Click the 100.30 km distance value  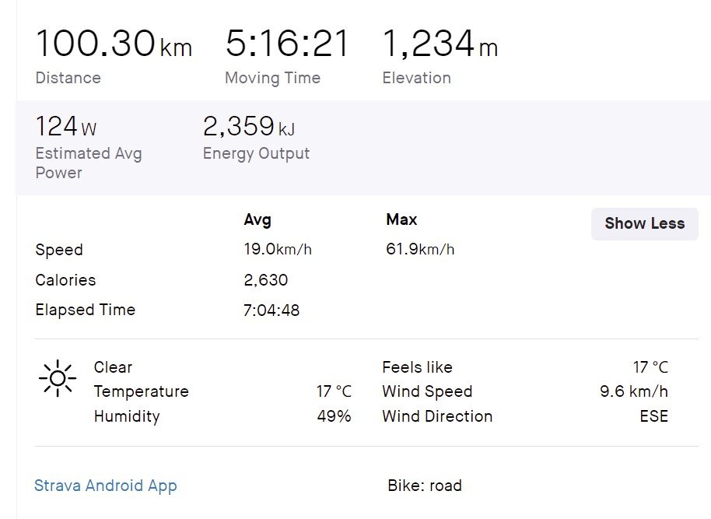[114, 44]
